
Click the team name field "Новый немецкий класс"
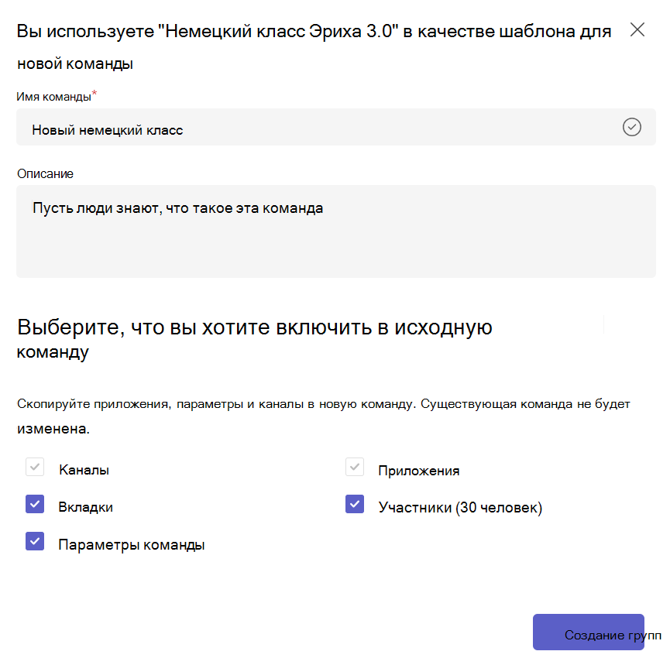pyautogui.click(x=336, y=127)
